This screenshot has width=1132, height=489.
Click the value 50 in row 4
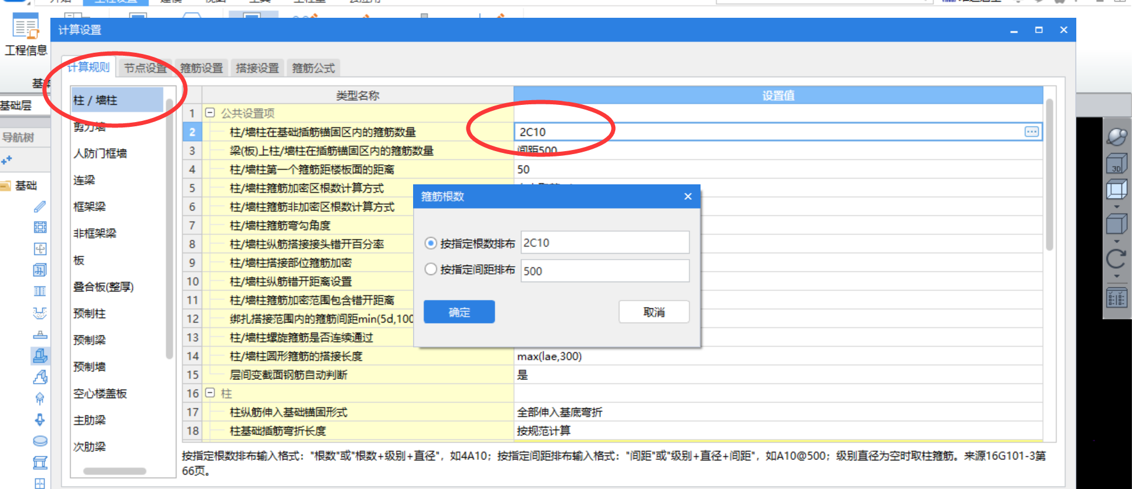click(523, 170)
